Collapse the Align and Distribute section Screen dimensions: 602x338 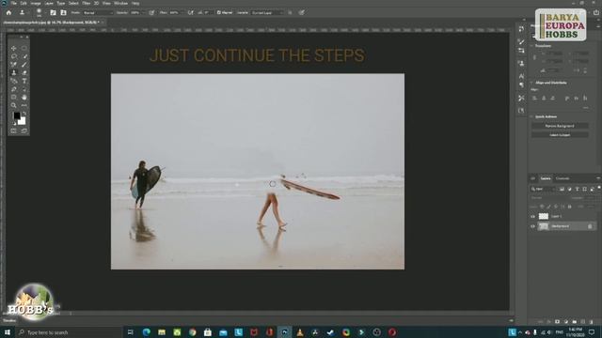531,83
